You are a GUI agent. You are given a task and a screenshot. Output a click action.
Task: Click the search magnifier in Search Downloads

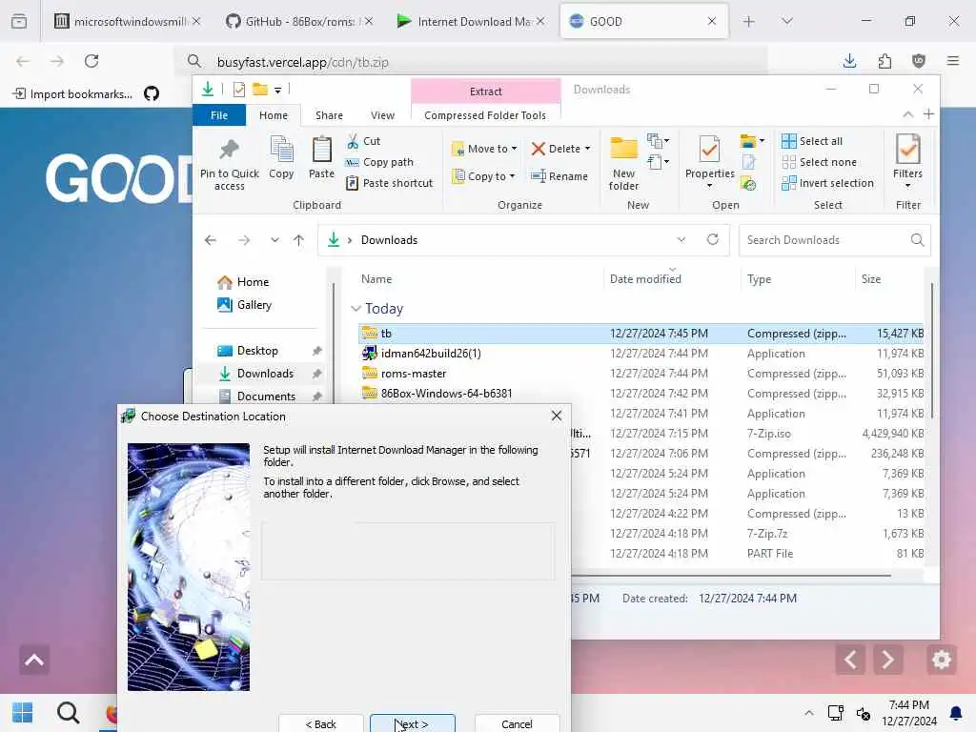(917, 240)
